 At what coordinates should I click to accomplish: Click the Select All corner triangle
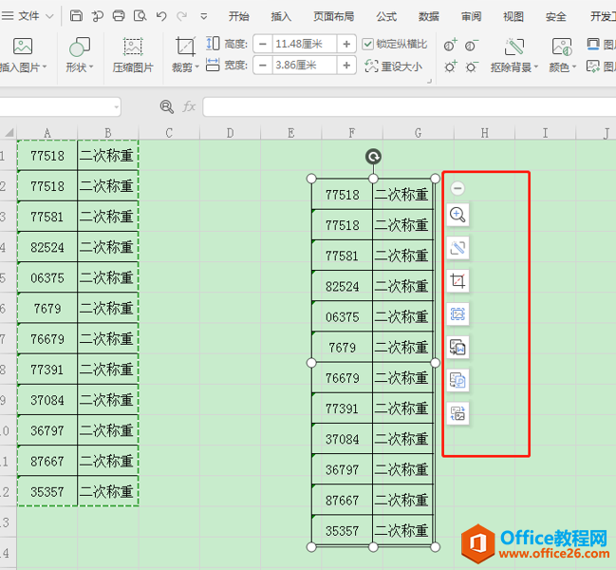click(x=9, y=132)
